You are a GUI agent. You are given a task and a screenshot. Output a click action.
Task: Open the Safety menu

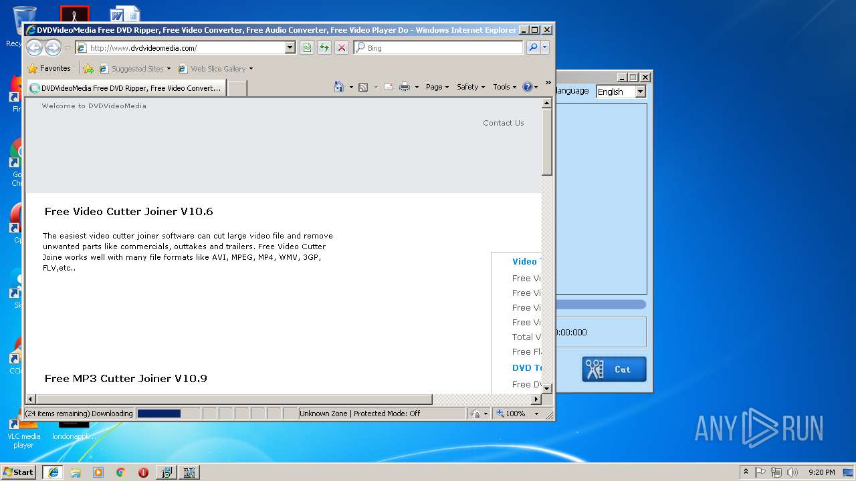coord(471,87)
